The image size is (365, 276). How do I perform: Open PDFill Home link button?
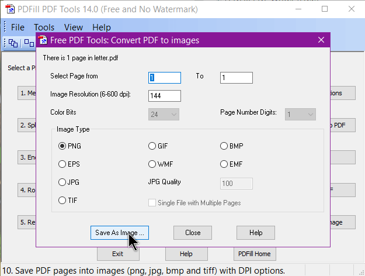[255, 254]
